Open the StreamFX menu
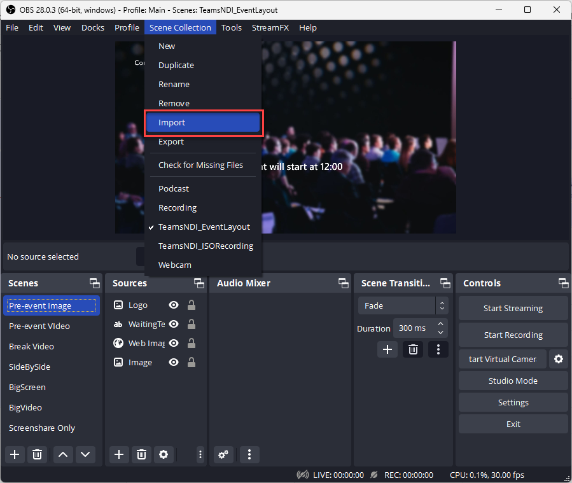This screenshot has height=483, width=572. click(270, 28)
